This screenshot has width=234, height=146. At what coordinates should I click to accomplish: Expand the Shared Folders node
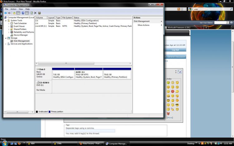click(9, 29)
